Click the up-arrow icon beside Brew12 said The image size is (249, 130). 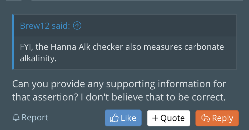point(77,26)
